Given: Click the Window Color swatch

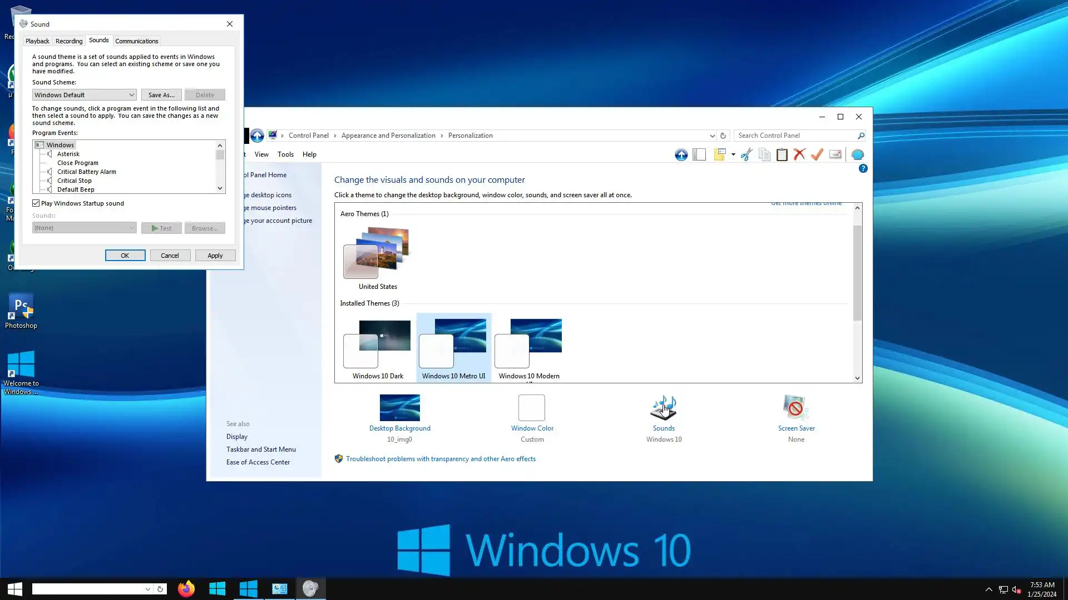Looking at the screenshot, I should 532,408.
